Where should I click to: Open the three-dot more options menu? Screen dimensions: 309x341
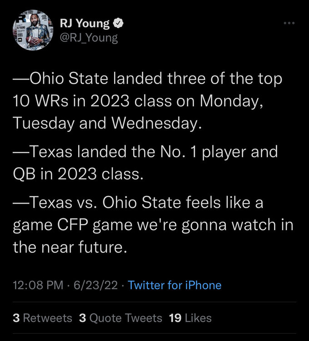click(x=289, y=22)
